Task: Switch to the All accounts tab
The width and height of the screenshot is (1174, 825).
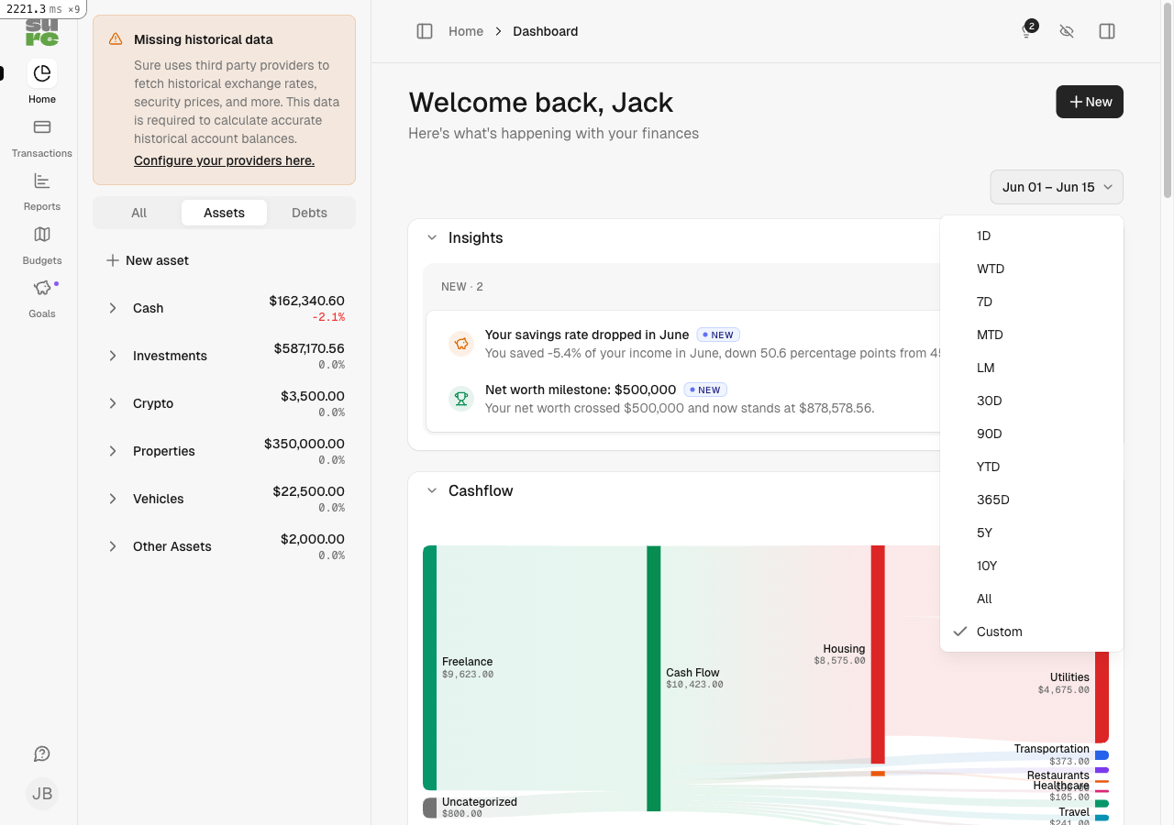Action: [138, 213]
